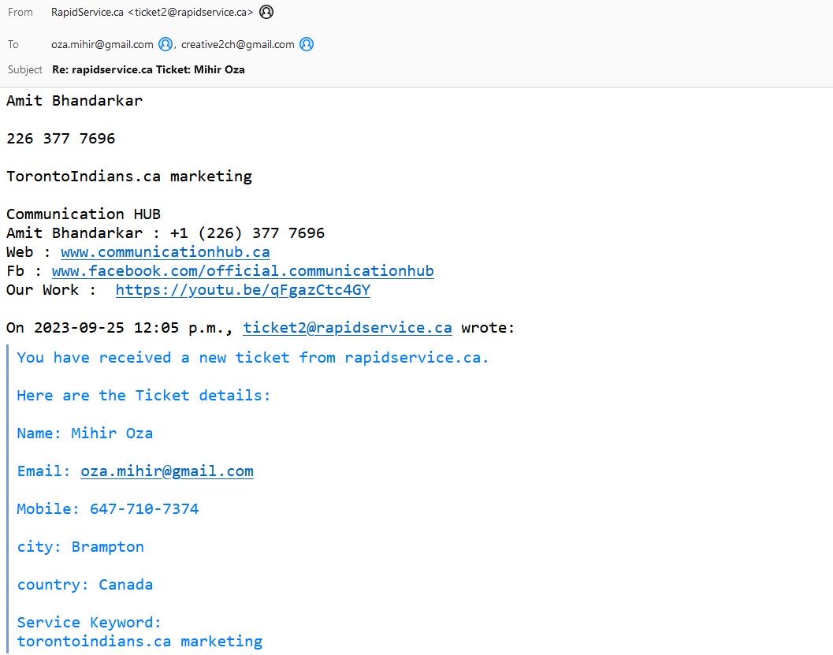Click contact icon next to oza.mihir@gmail.com recipient

tap(165, 44)
